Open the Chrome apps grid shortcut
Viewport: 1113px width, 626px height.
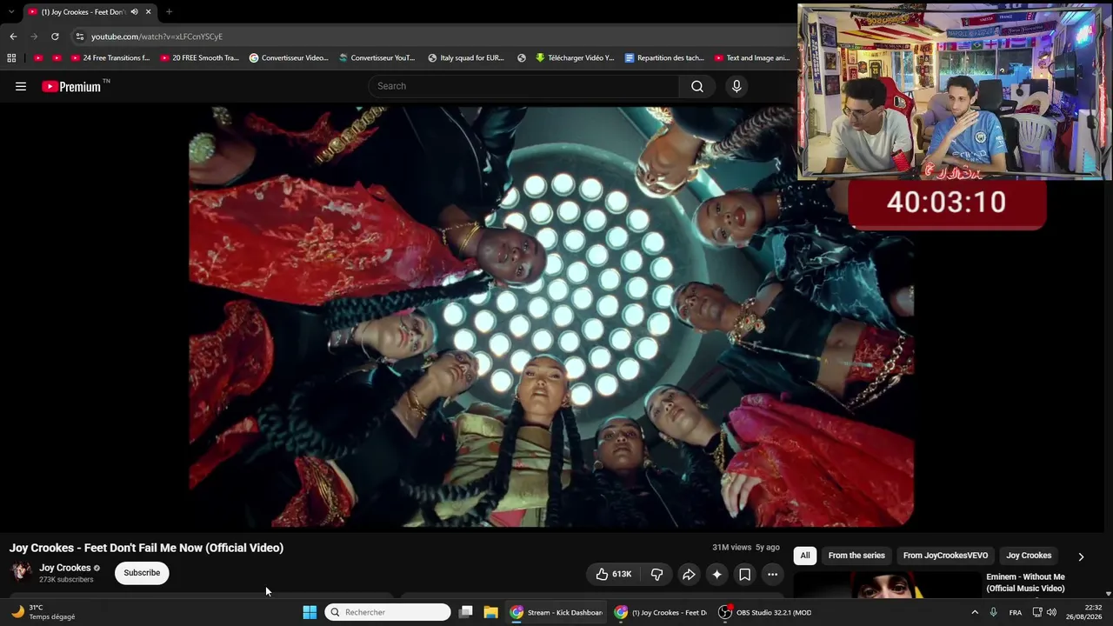pyautogui.click(x=11, y=58)
